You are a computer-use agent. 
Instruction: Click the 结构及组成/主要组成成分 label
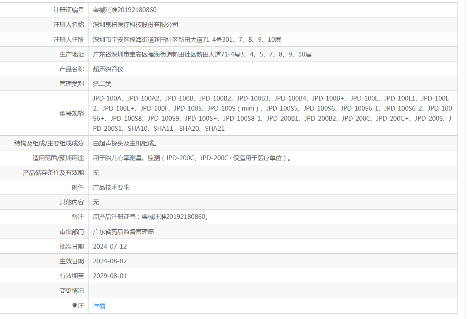coord(49,143)
